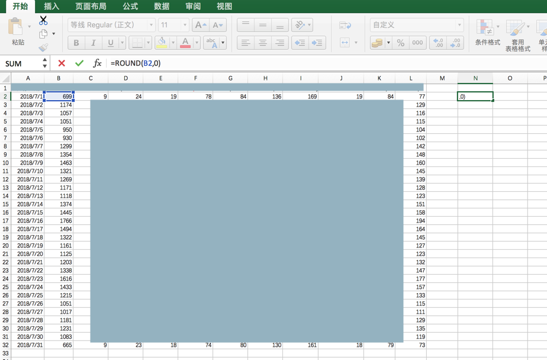Image resolution: width=547 pixels, height=360 pixels.
Task: Center text horizontally
Action: point(263,43)
